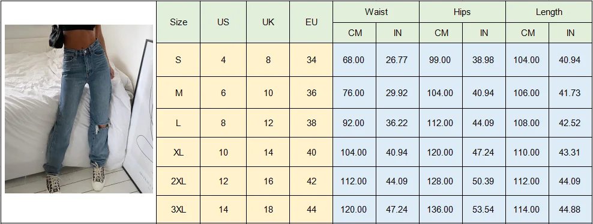This screenshot has width=593, height=224.
Task: Select the cell with value 36.22
Action: (397, 123)
